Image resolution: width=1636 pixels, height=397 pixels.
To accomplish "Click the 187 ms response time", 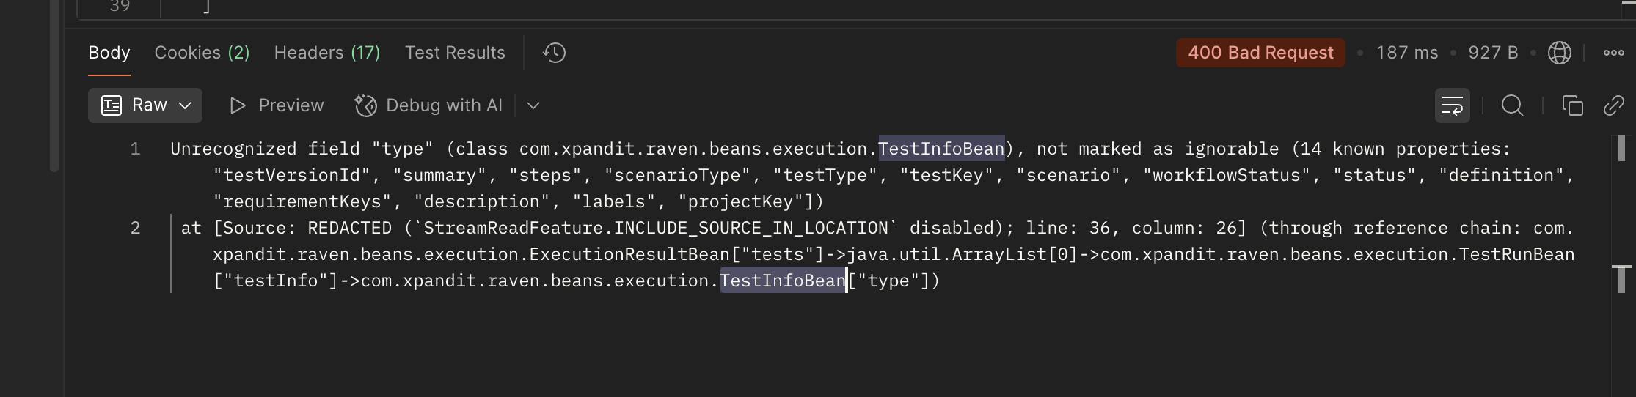I will pos(1407,53).
